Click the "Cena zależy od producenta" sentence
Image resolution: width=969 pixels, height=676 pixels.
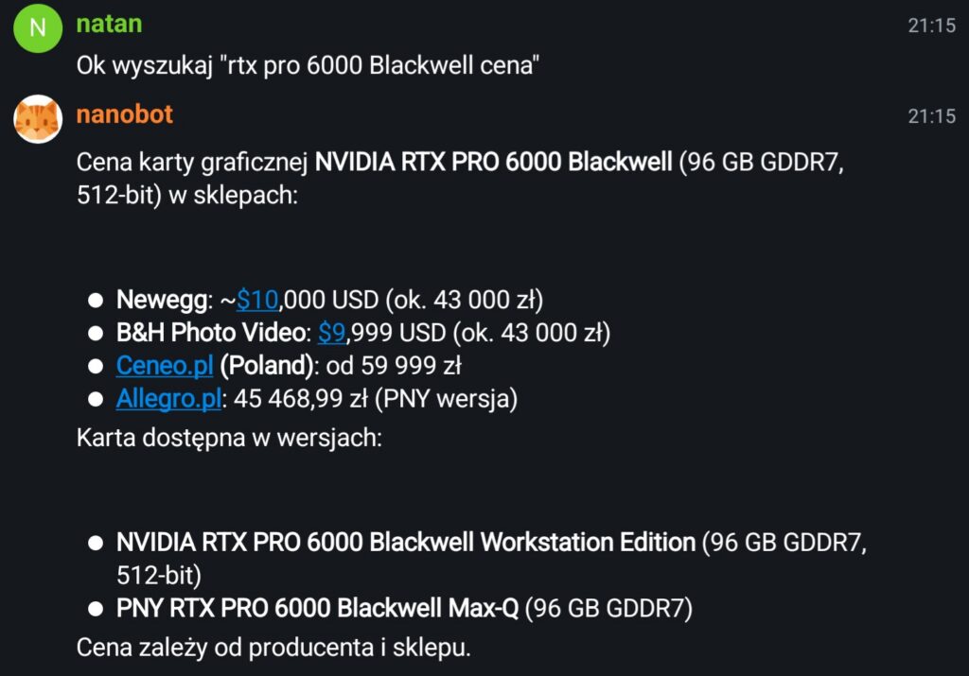click(x=273, y=649)
